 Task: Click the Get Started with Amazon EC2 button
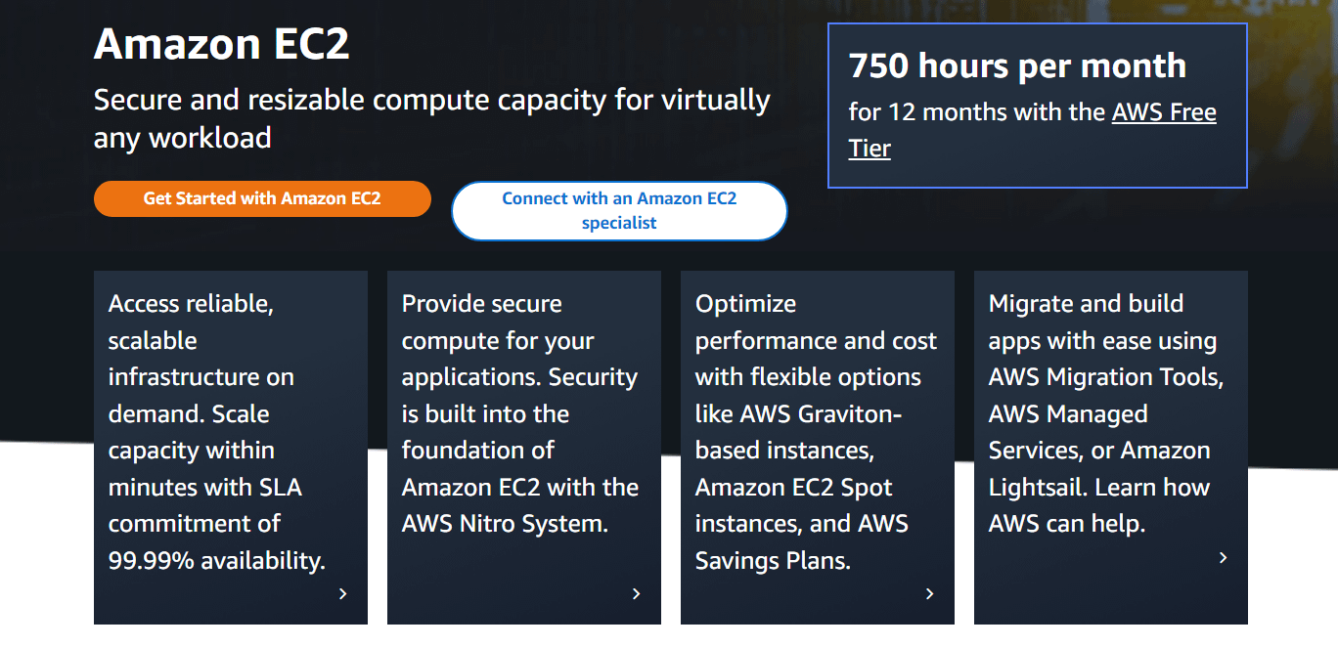[262, 198]
